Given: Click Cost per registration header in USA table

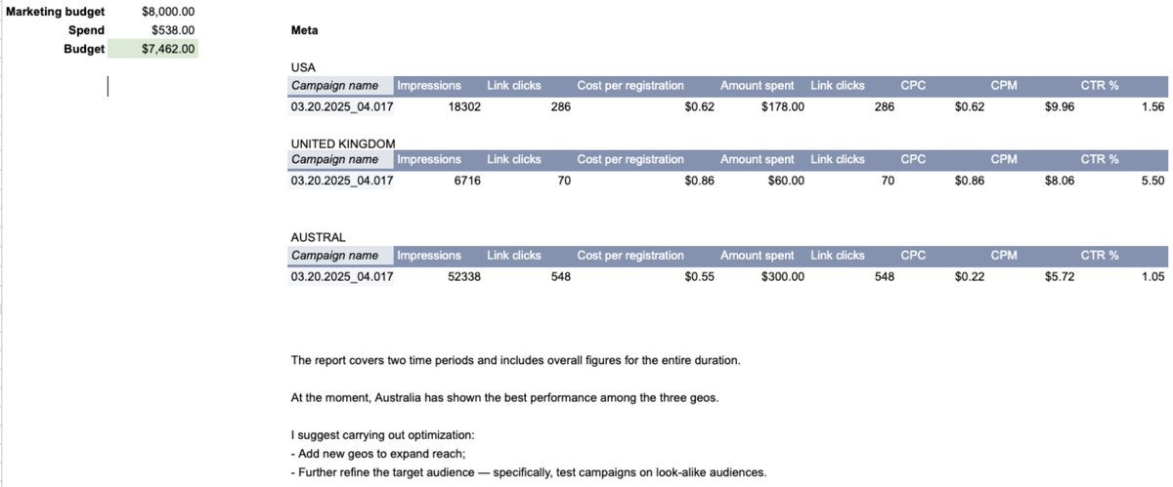Looking at the screenshot, I should coord(630,86).
